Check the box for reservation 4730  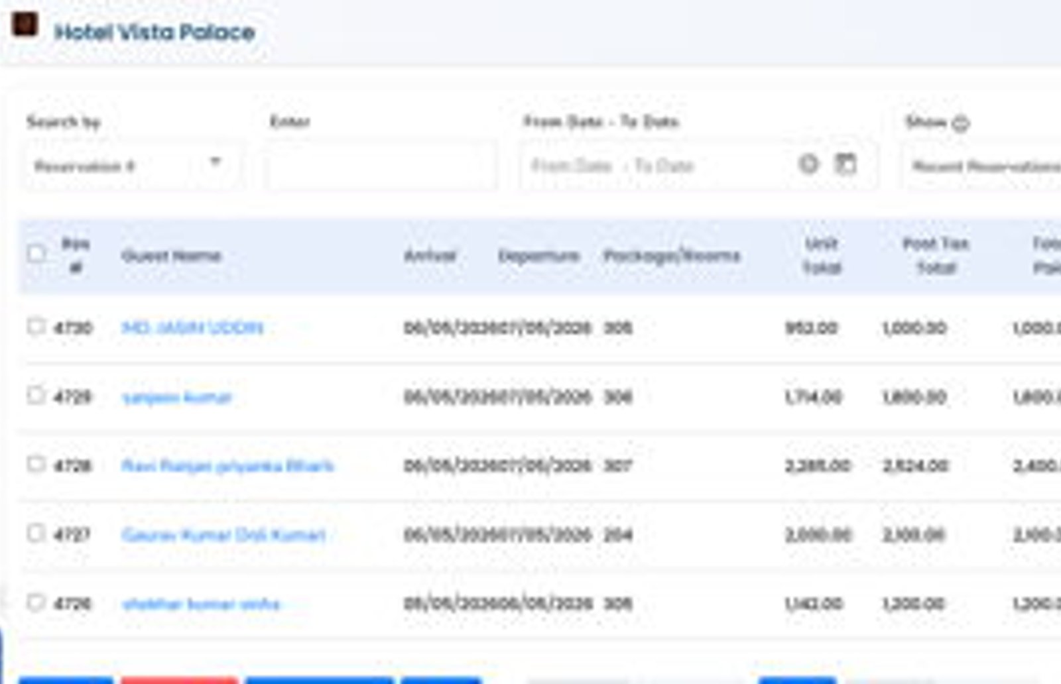coord(36,326)
